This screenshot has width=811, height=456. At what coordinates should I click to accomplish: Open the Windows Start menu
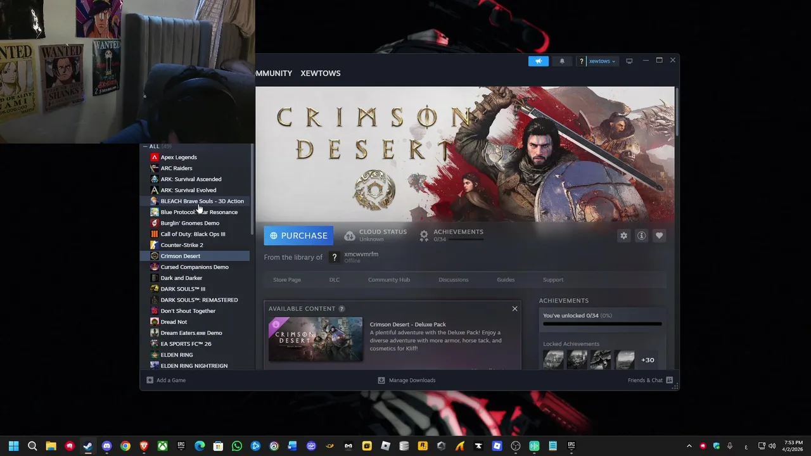pos(14,446)
